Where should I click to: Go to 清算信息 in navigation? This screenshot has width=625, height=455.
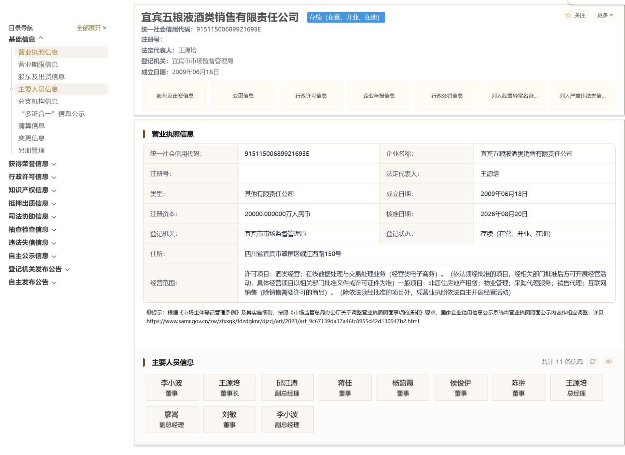(x=32, y=126)
